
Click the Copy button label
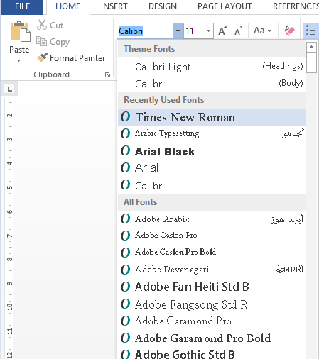click(60, 42)
